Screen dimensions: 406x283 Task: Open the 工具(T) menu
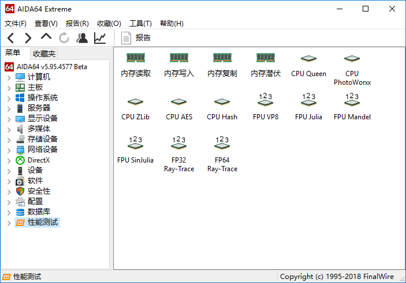click(140, 24)
